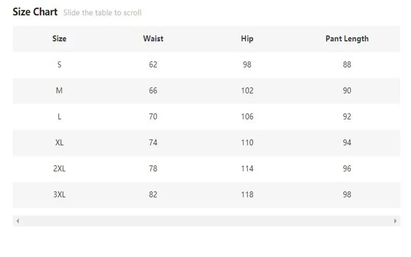Click the XL size row label
This screenshot has width=411, height=257.
(59, 142)
